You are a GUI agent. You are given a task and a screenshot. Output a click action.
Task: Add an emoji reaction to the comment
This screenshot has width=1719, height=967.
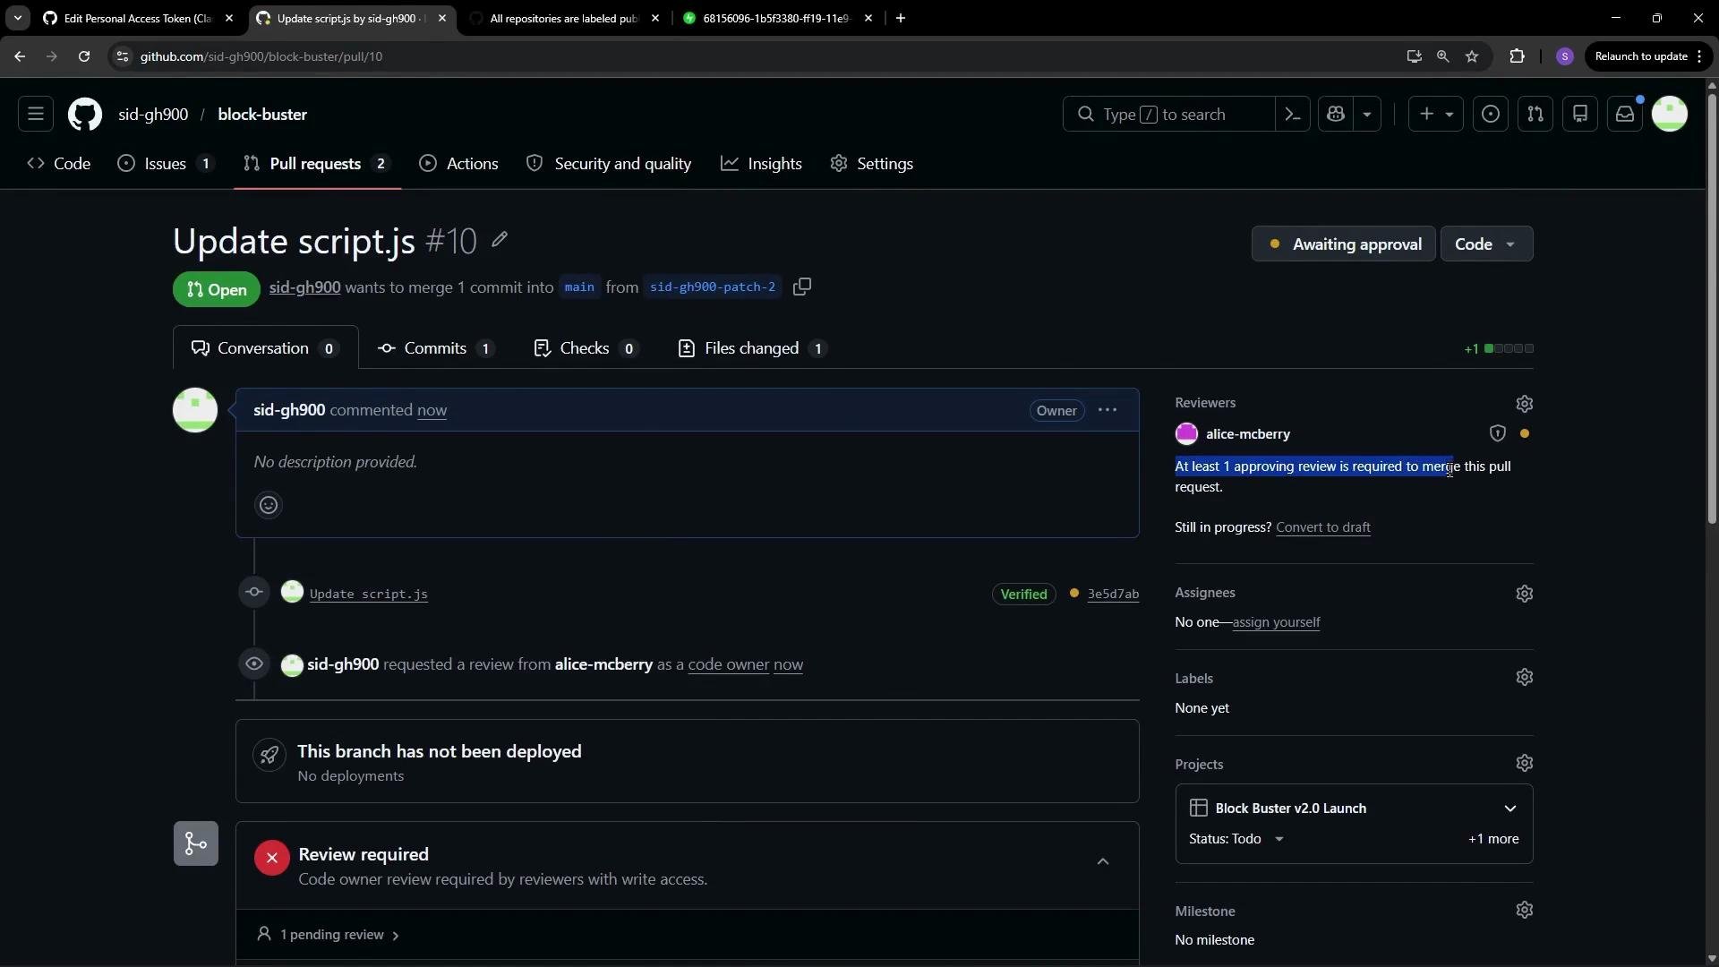tap(269, 505)
